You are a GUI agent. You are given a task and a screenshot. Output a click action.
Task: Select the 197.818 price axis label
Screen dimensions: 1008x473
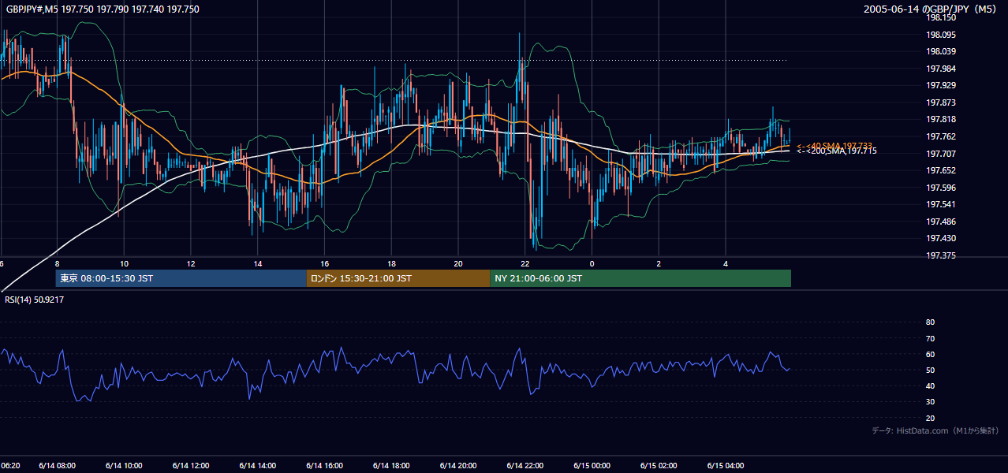(x=941, y=119)
